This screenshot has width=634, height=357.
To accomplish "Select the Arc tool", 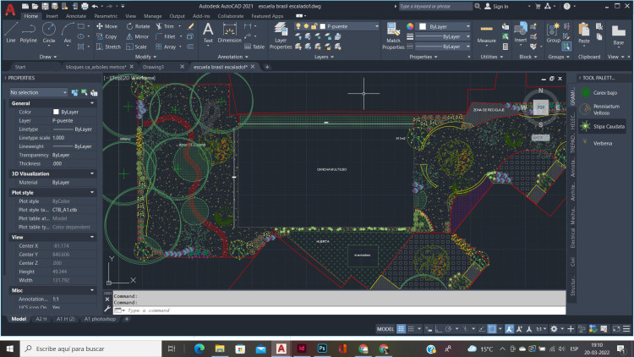I will pos(67,32).
